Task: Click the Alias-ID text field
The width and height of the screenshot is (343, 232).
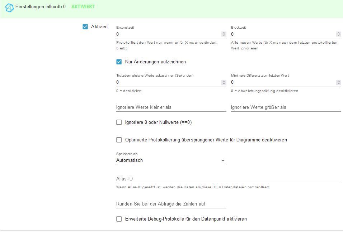Action: click(229, 179)
